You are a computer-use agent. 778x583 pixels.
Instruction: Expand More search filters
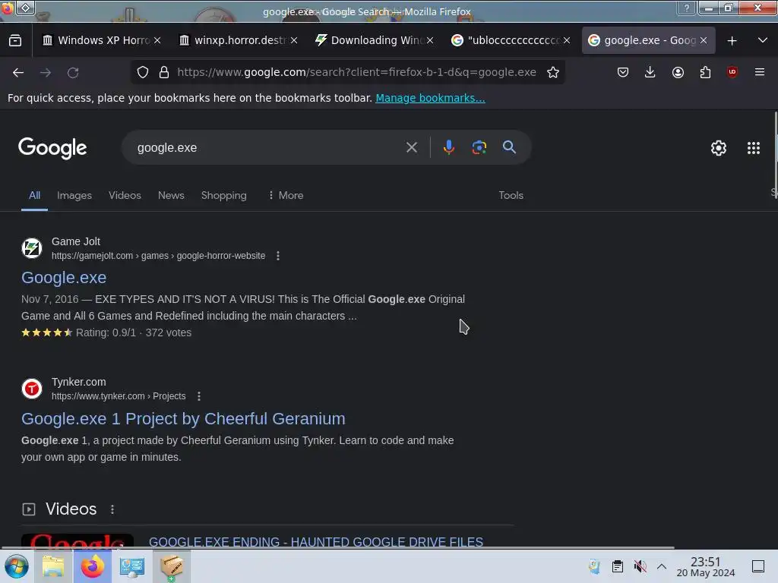coord(286,195)
